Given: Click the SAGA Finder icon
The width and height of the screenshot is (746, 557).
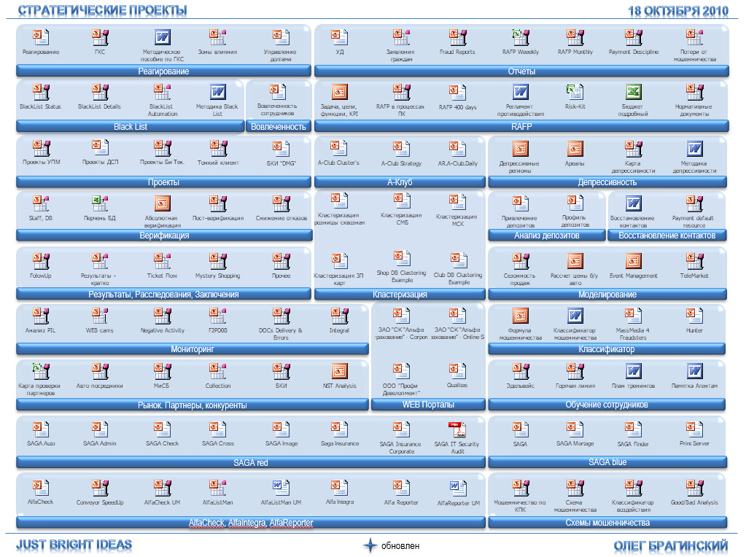Looking at the screenshot, I should [634, 429].
